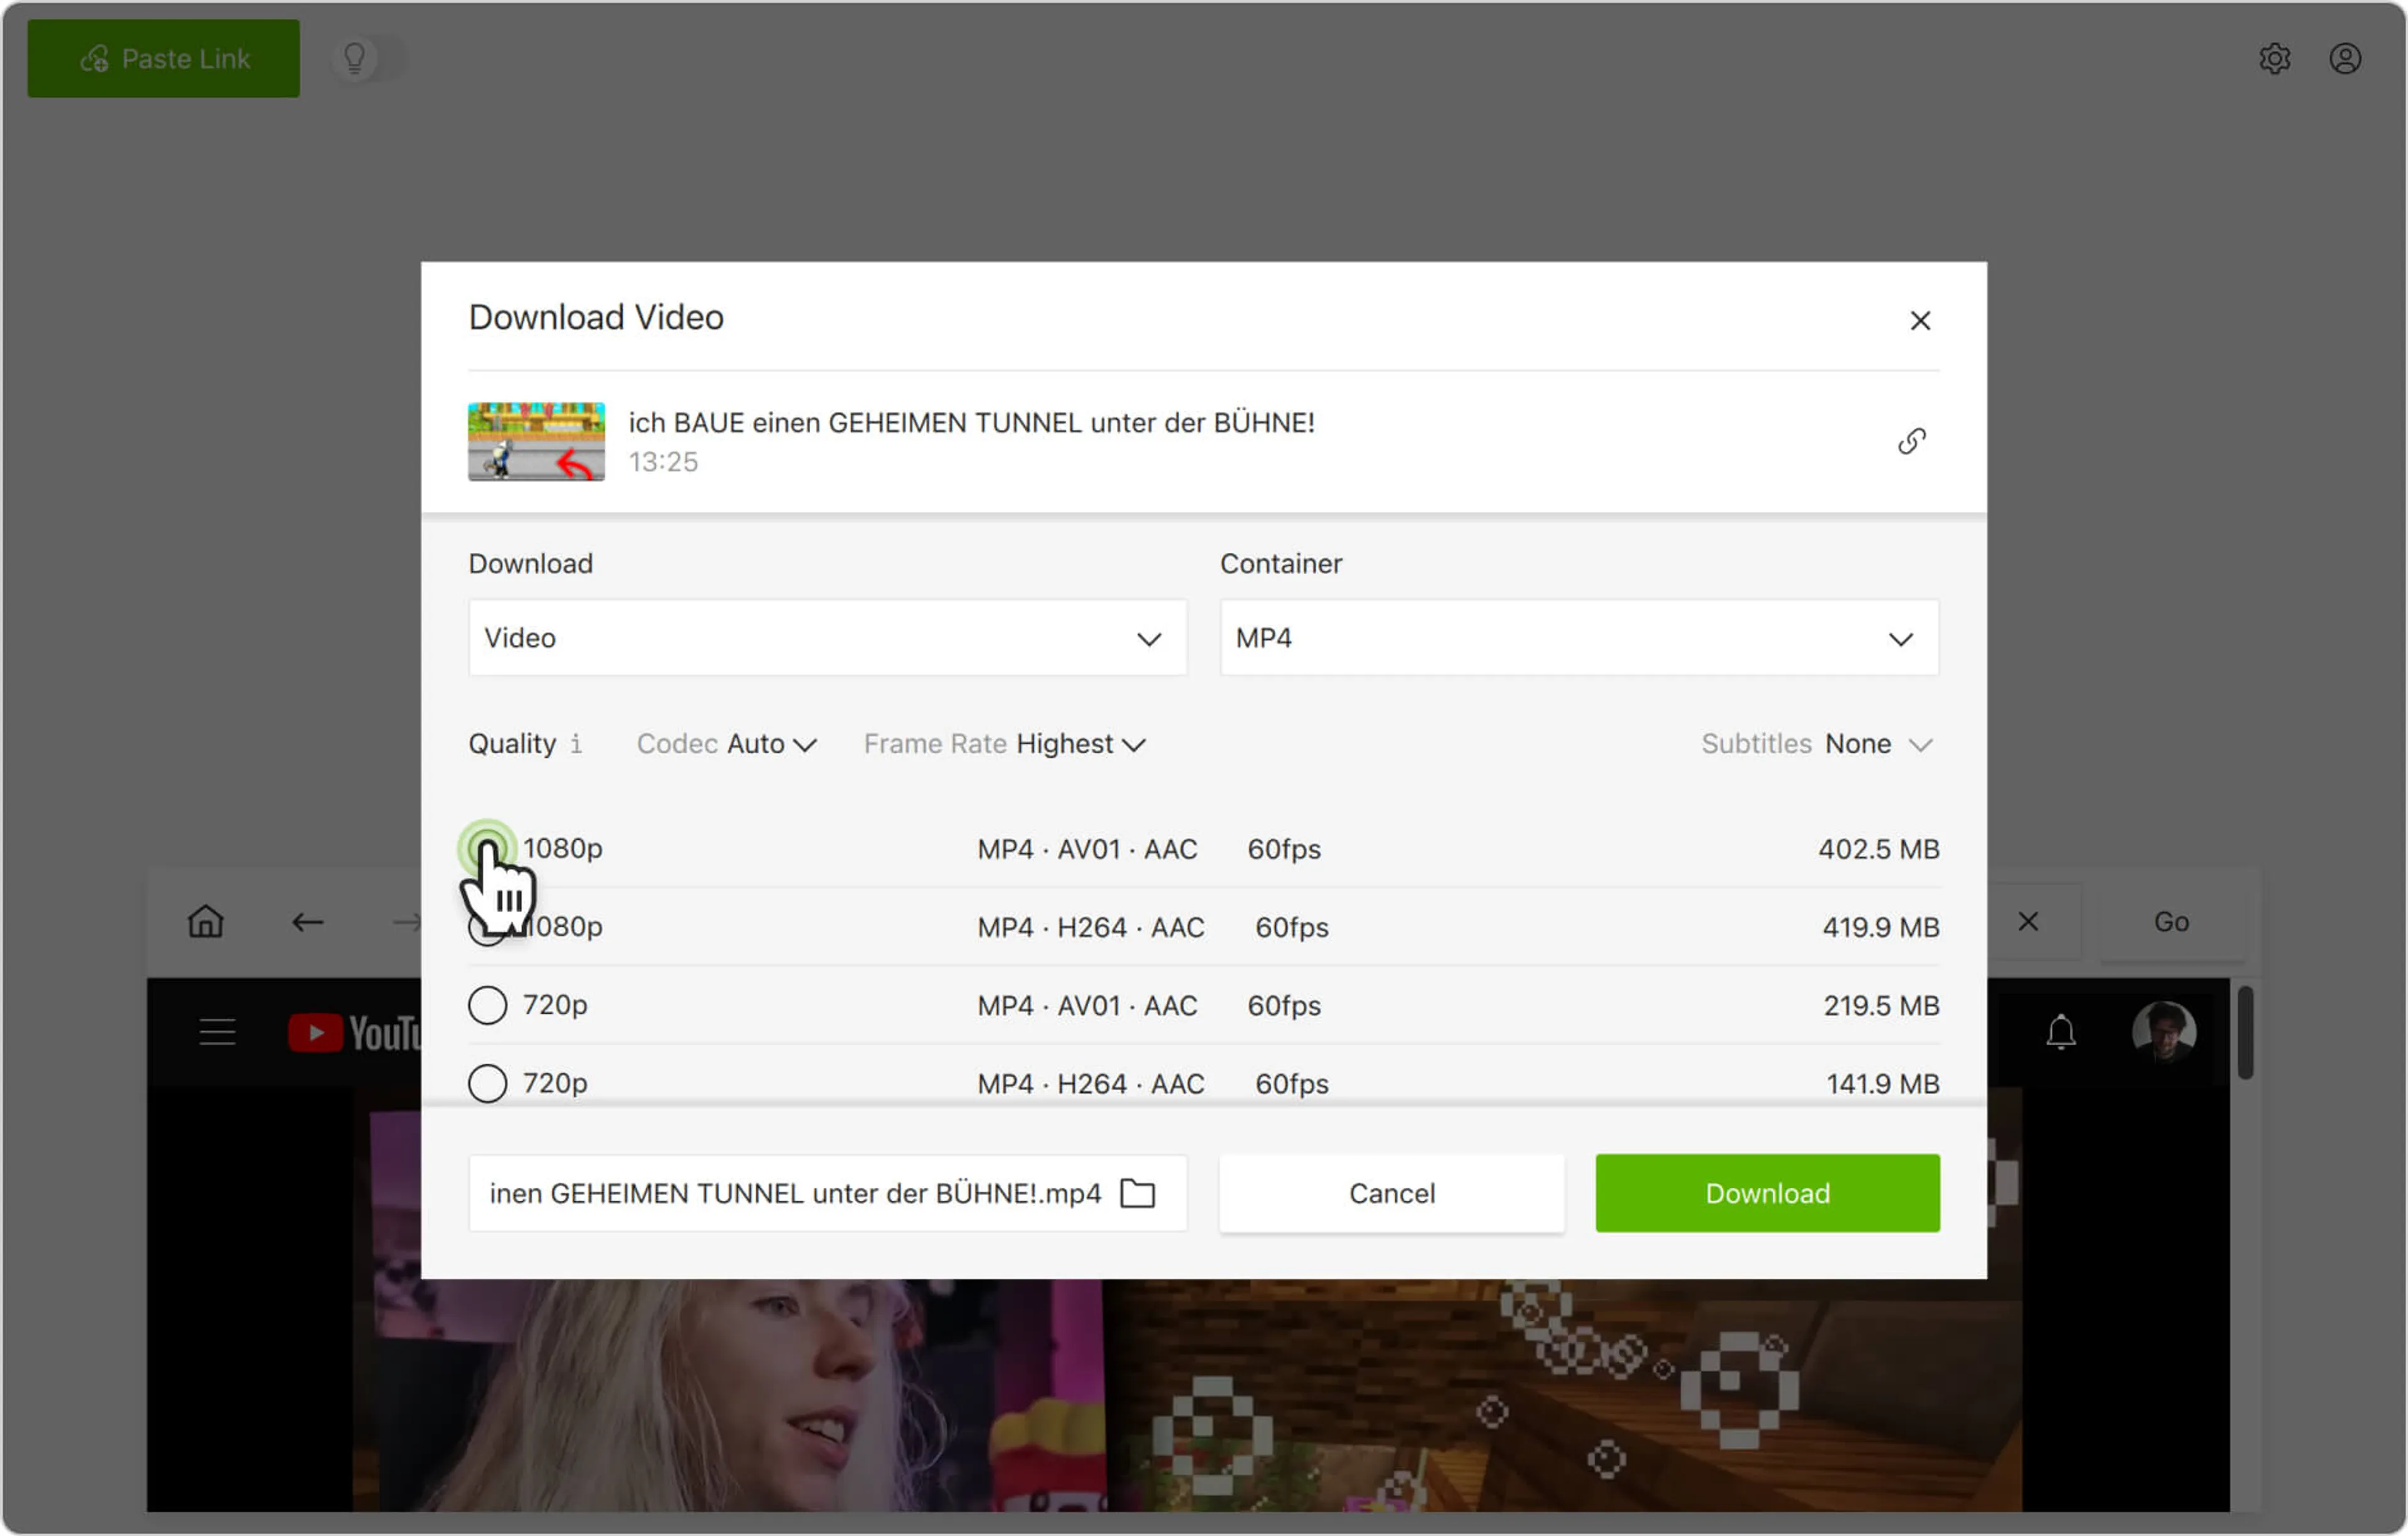
Task: Open the YouTube hamburger menu icon
Action: click(217, 1032)
